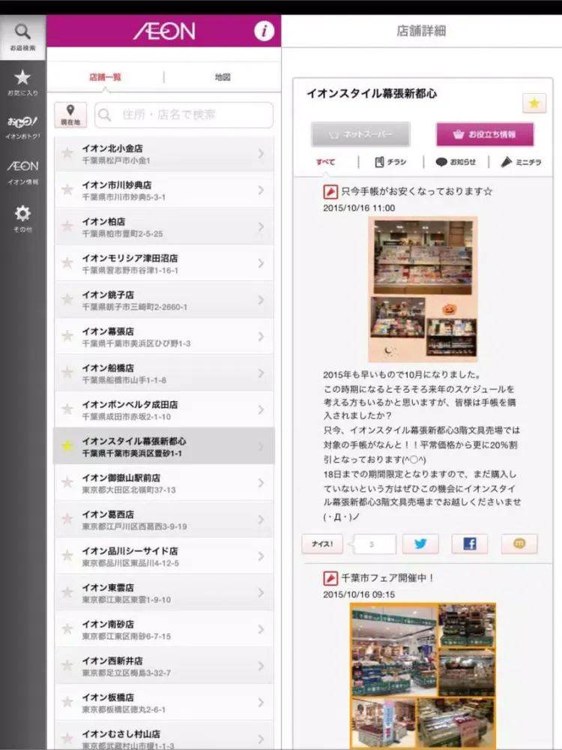Viewport: 562px width, 750px height.
Task: Toggle favorite star for イオン船橋店
Action: (x=67, y=373)
